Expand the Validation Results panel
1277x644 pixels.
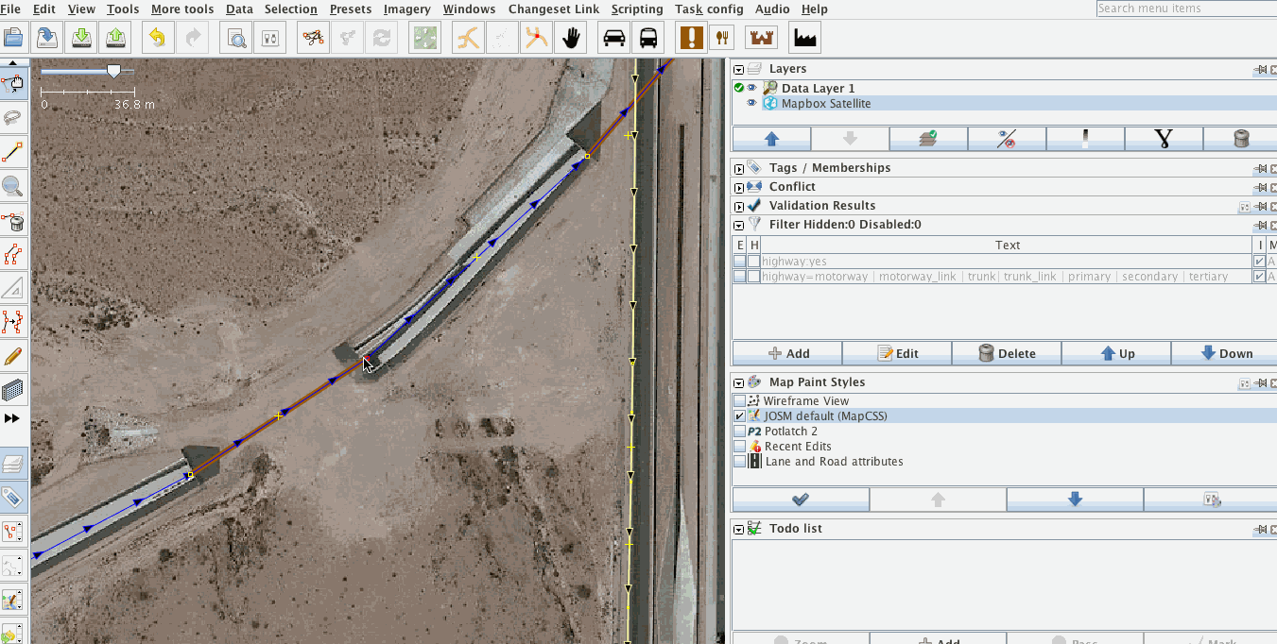pos(738,205)
